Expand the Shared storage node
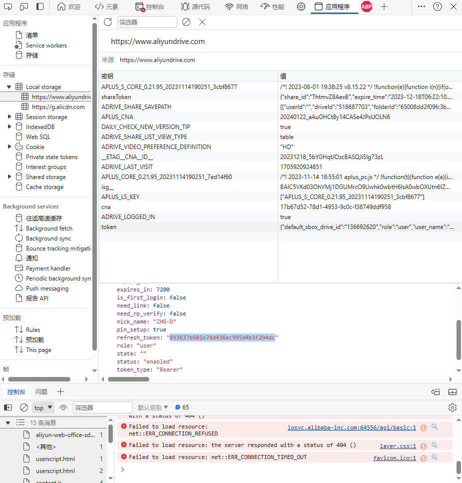 [x=9, y=177]
